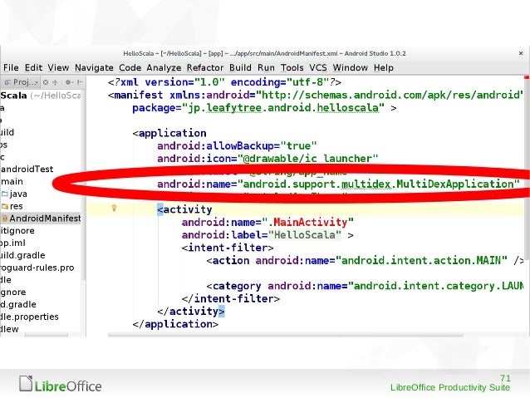Viewport: 530px width, 398px height.
Task: Open the Run menu
Action: [266, 67]
